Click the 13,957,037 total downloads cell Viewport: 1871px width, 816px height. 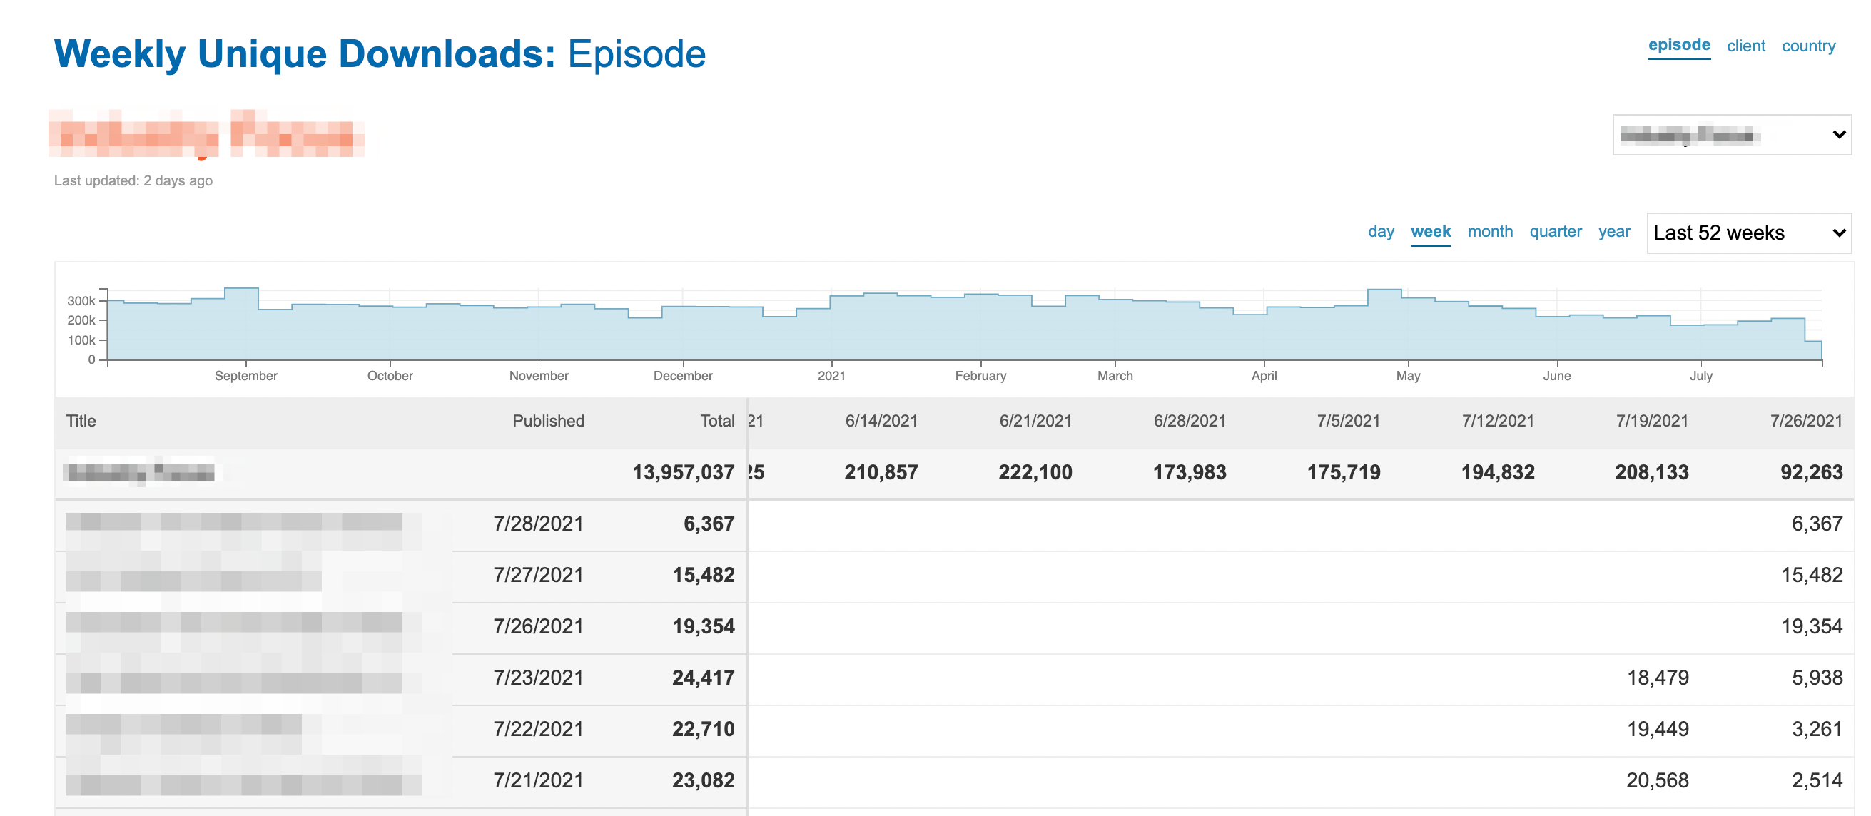[683, 473]
